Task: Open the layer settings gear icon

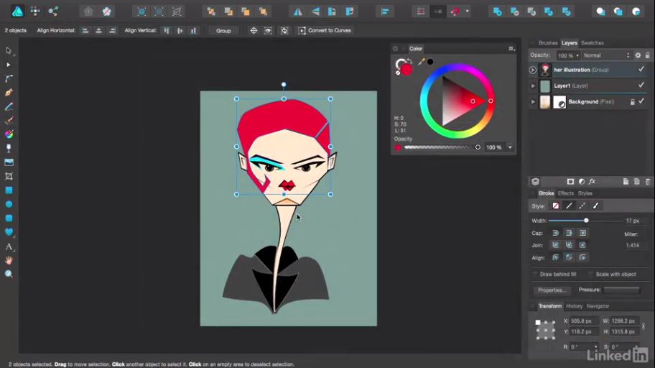Action: pos(638,55)
